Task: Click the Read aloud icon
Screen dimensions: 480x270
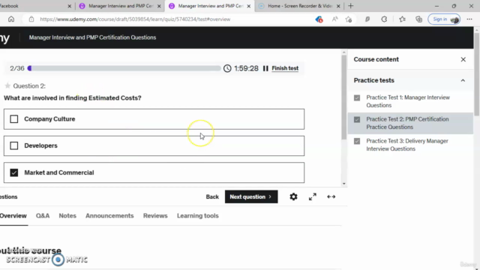Action: [335, 19]
